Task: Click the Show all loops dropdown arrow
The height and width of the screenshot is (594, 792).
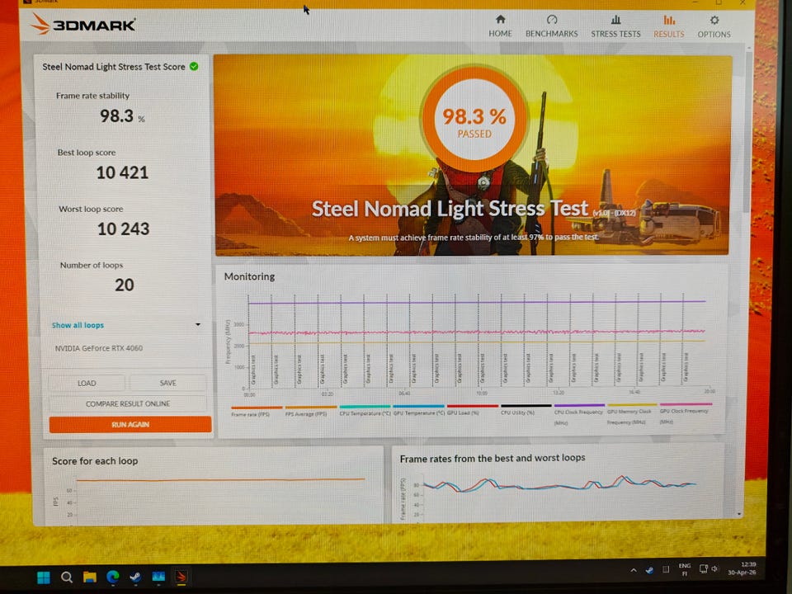Action: point(198,325)
